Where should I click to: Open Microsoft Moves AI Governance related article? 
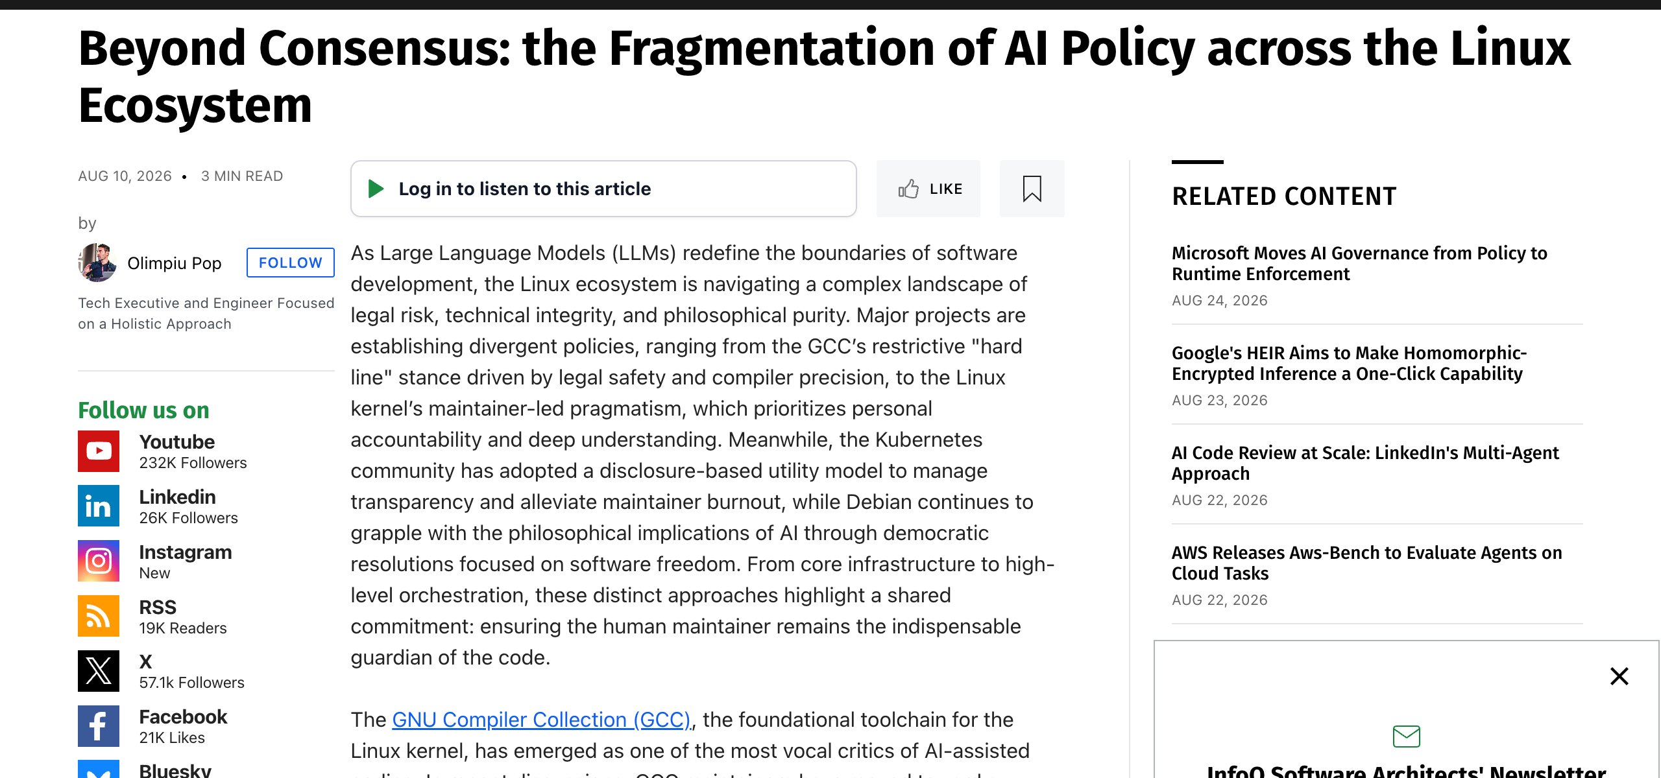pos(1359,263)
